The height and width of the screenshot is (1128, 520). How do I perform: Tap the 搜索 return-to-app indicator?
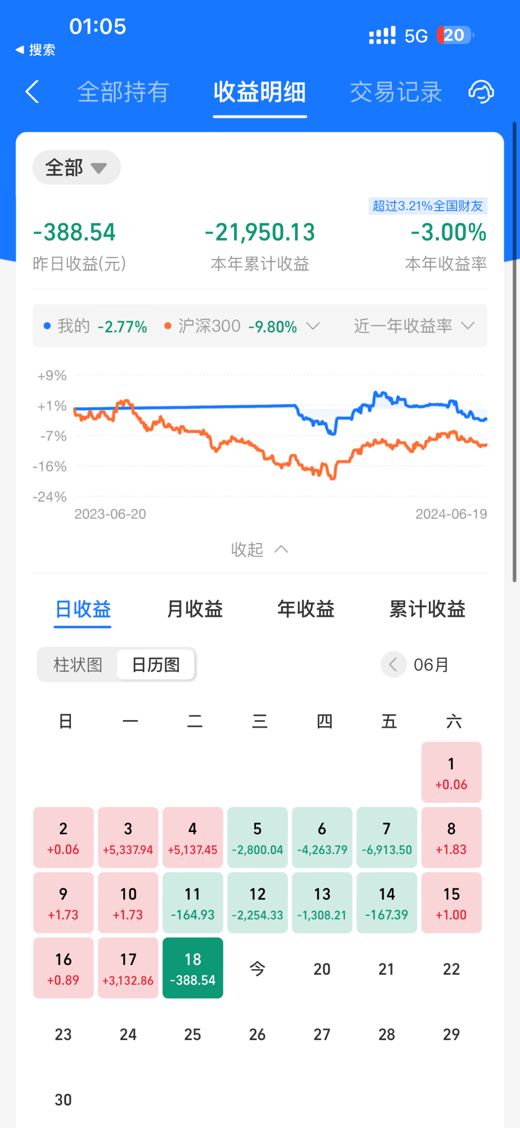(x=36, y=50)
